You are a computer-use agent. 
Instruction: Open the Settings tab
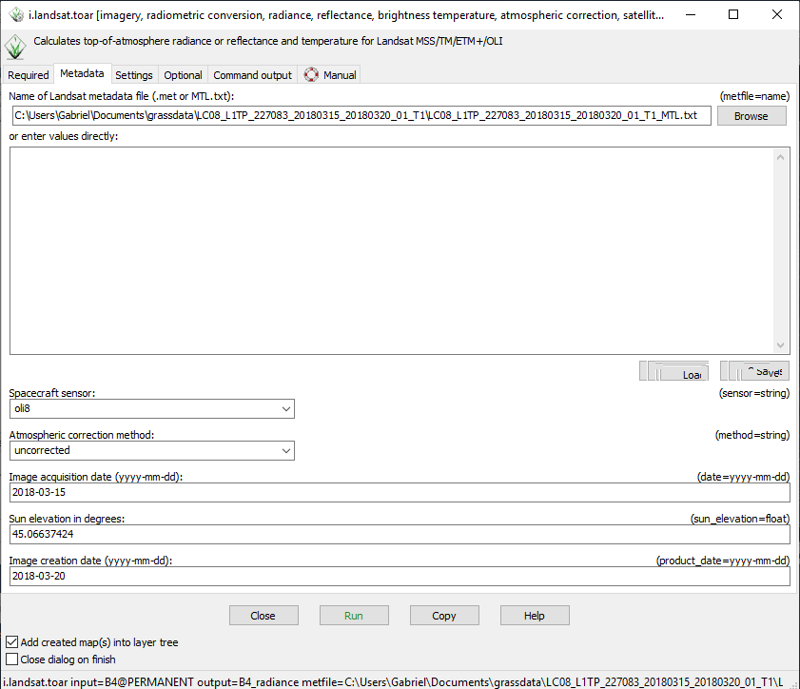[x=134, y=75]
